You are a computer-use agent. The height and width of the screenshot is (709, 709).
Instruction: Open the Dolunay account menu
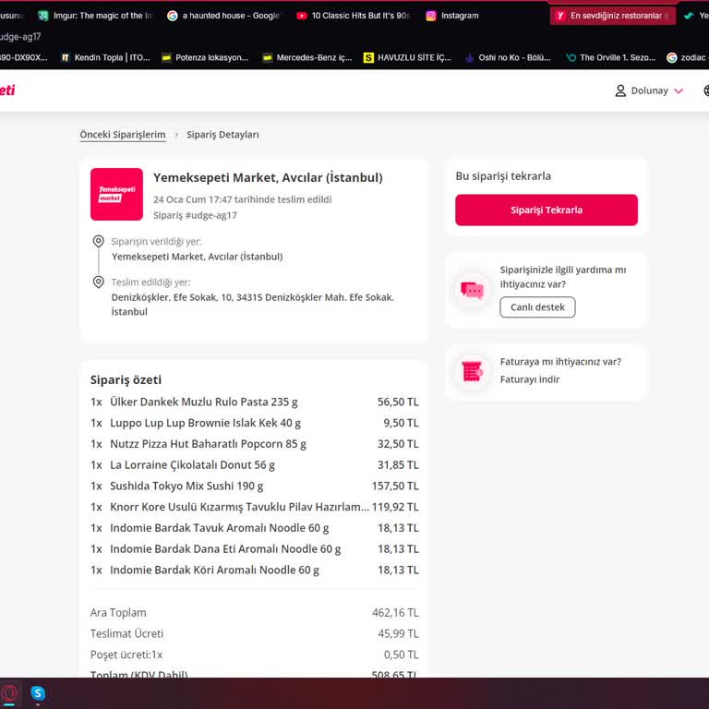click(649, 90)
